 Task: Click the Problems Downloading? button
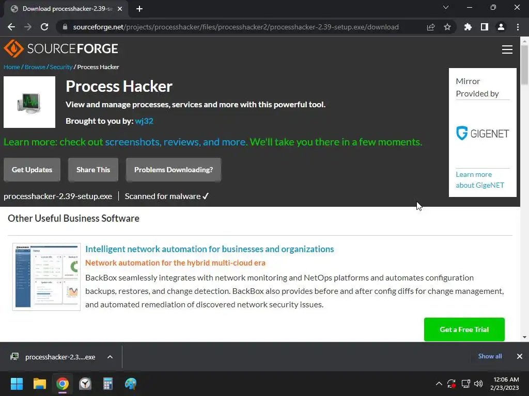[174, 170]
